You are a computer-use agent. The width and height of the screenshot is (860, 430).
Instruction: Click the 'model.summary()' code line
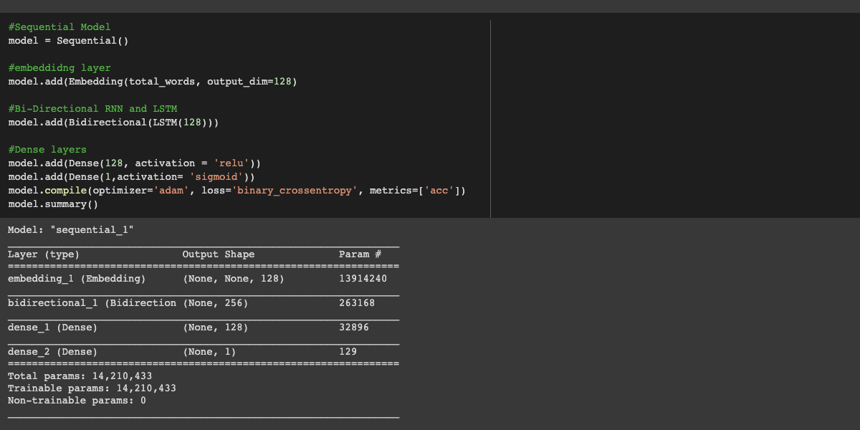[53, 204]
